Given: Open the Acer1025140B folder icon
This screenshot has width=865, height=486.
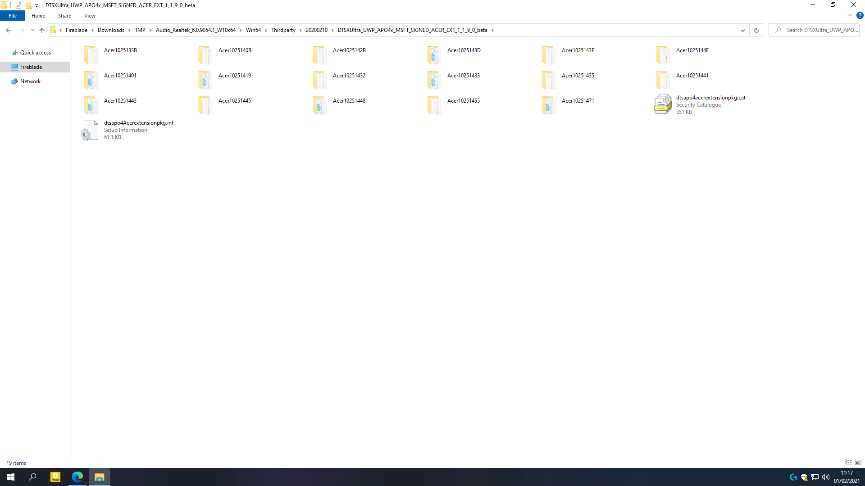Looking at the screenshot, I should click(205, 55).
